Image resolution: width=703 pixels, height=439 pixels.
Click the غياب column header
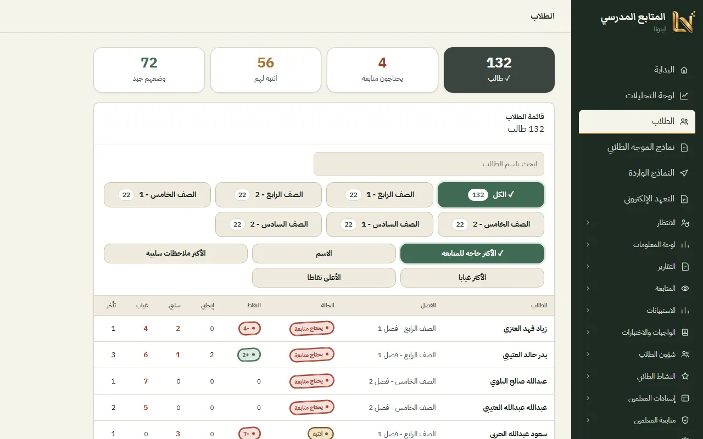142,305
